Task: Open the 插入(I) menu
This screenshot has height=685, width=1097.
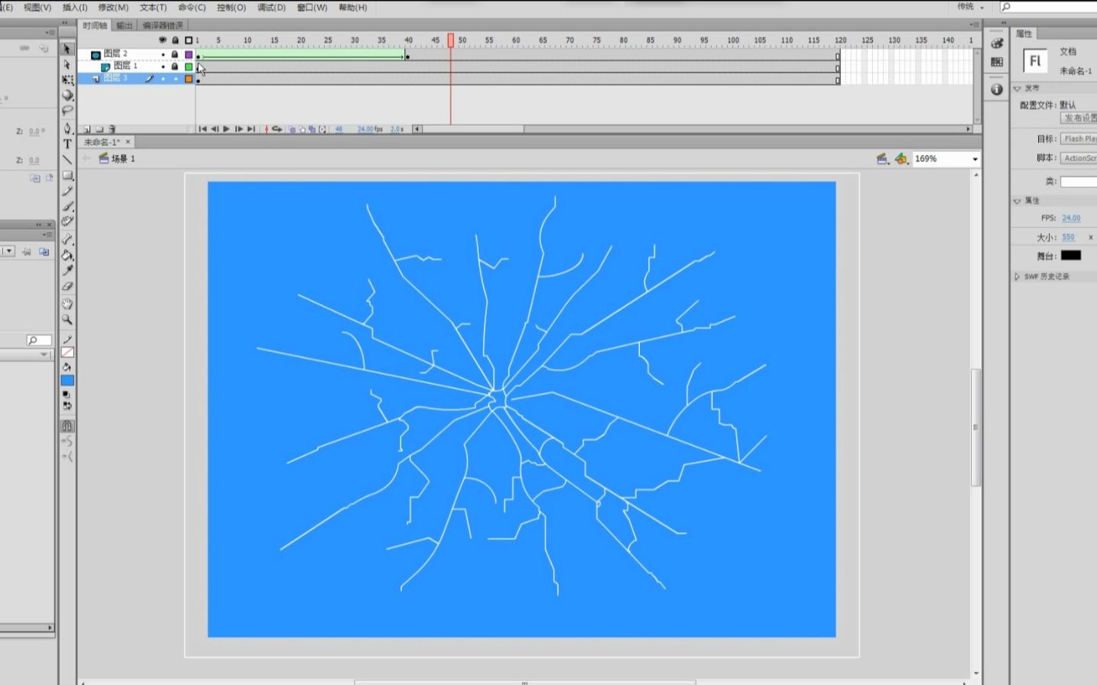Action: coord(75,7)
